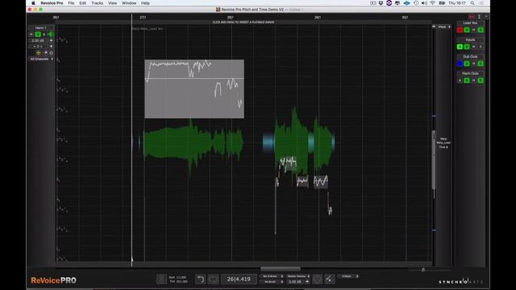Click the Dub Outs group label
This screenshot has width=516, height=290.
(470, 56)
